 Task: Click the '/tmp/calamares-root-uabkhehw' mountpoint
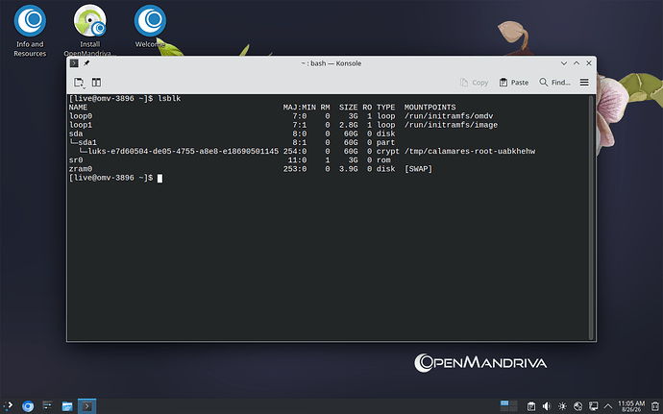470,152
